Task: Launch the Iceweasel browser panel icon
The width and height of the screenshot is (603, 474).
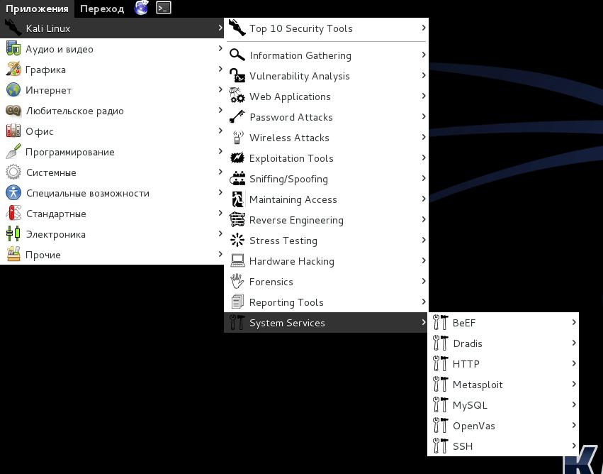Action: coord(142,8)
